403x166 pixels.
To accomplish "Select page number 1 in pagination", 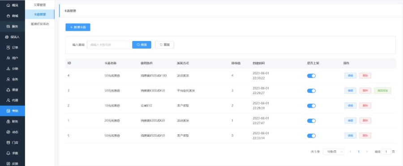I will (359, 152).
